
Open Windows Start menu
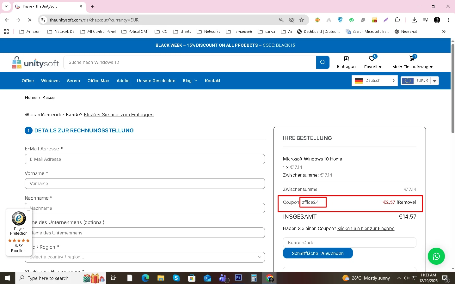pos(8,278)
